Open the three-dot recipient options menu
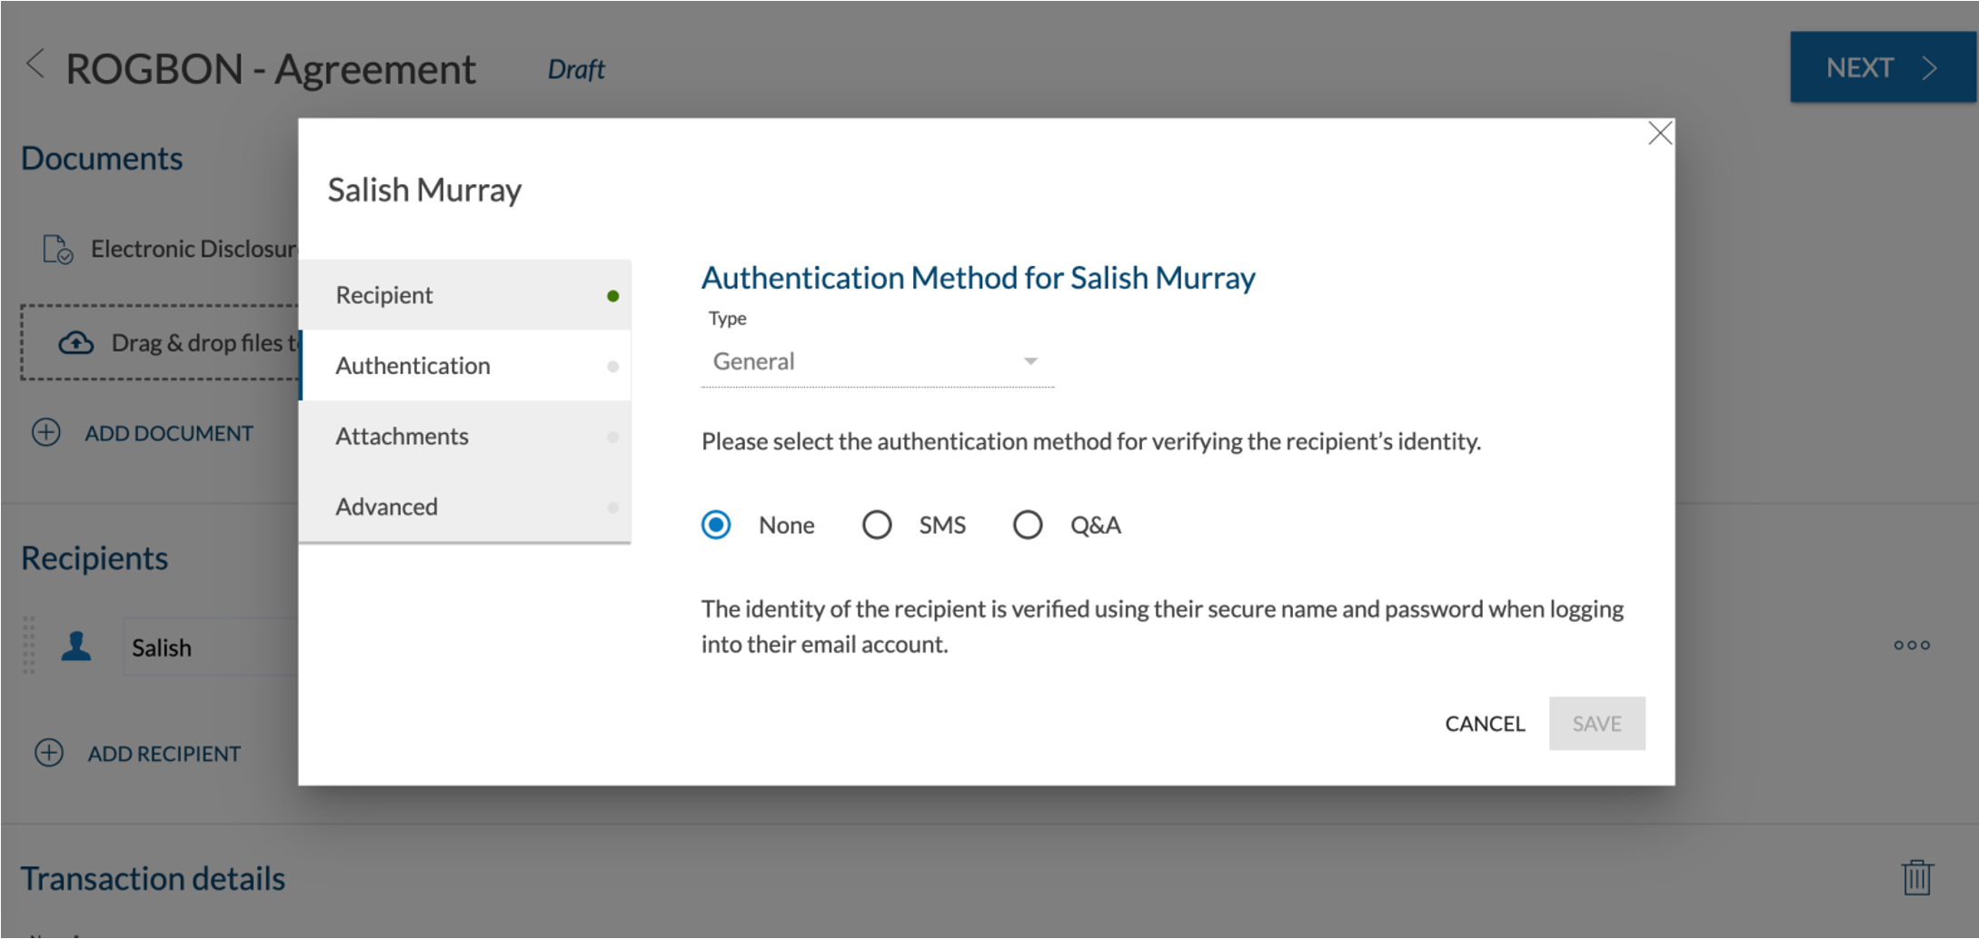This screenshot has height=939, width=1979. [1911, 646]
